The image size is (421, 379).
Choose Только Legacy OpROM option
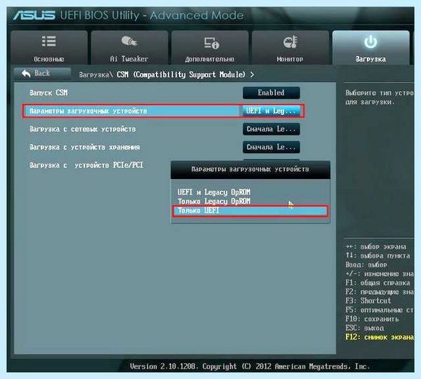point(214,201)
